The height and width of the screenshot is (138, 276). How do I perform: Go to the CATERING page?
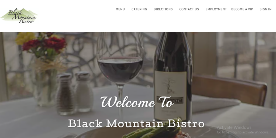139,9
